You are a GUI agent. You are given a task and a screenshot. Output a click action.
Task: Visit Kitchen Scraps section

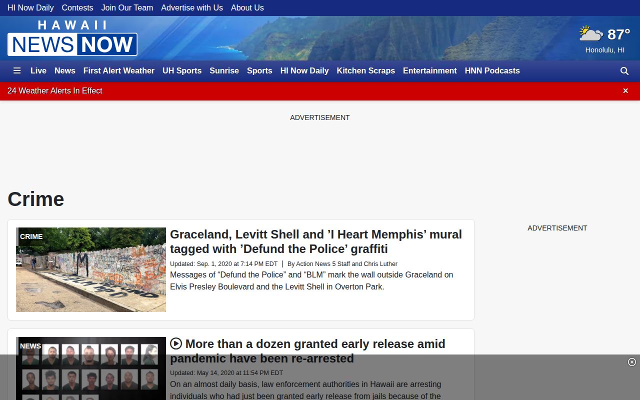pos(366,71)
